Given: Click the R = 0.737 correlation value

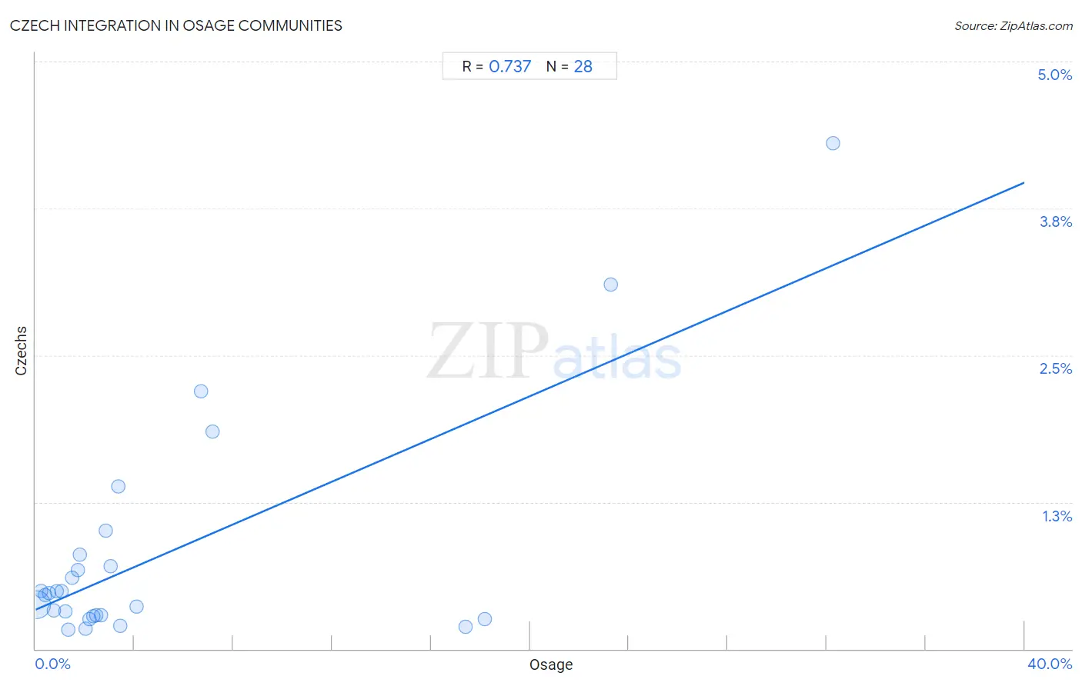Looking at the screenshot, I should click(x=496, y=66).
